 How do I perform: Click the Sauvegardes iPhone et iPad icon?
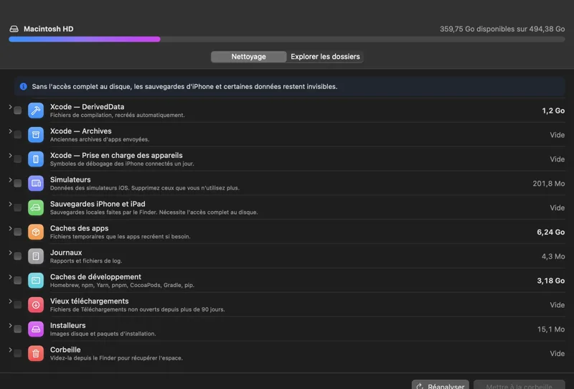coord(36,207)
